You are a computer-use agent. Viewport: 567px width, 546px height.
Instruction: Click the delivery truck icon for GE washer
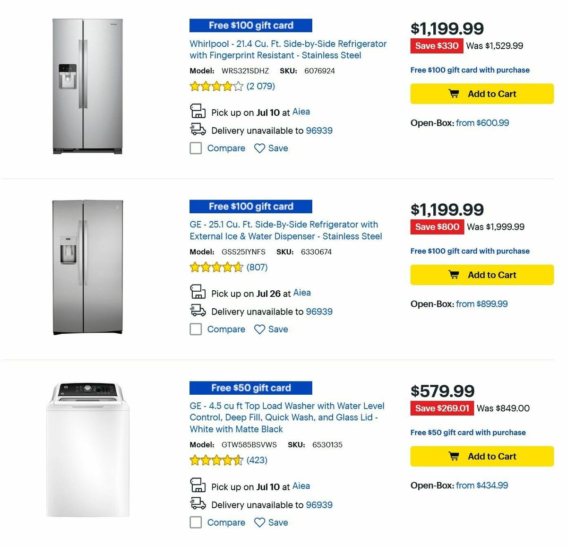tap(198, 503)
